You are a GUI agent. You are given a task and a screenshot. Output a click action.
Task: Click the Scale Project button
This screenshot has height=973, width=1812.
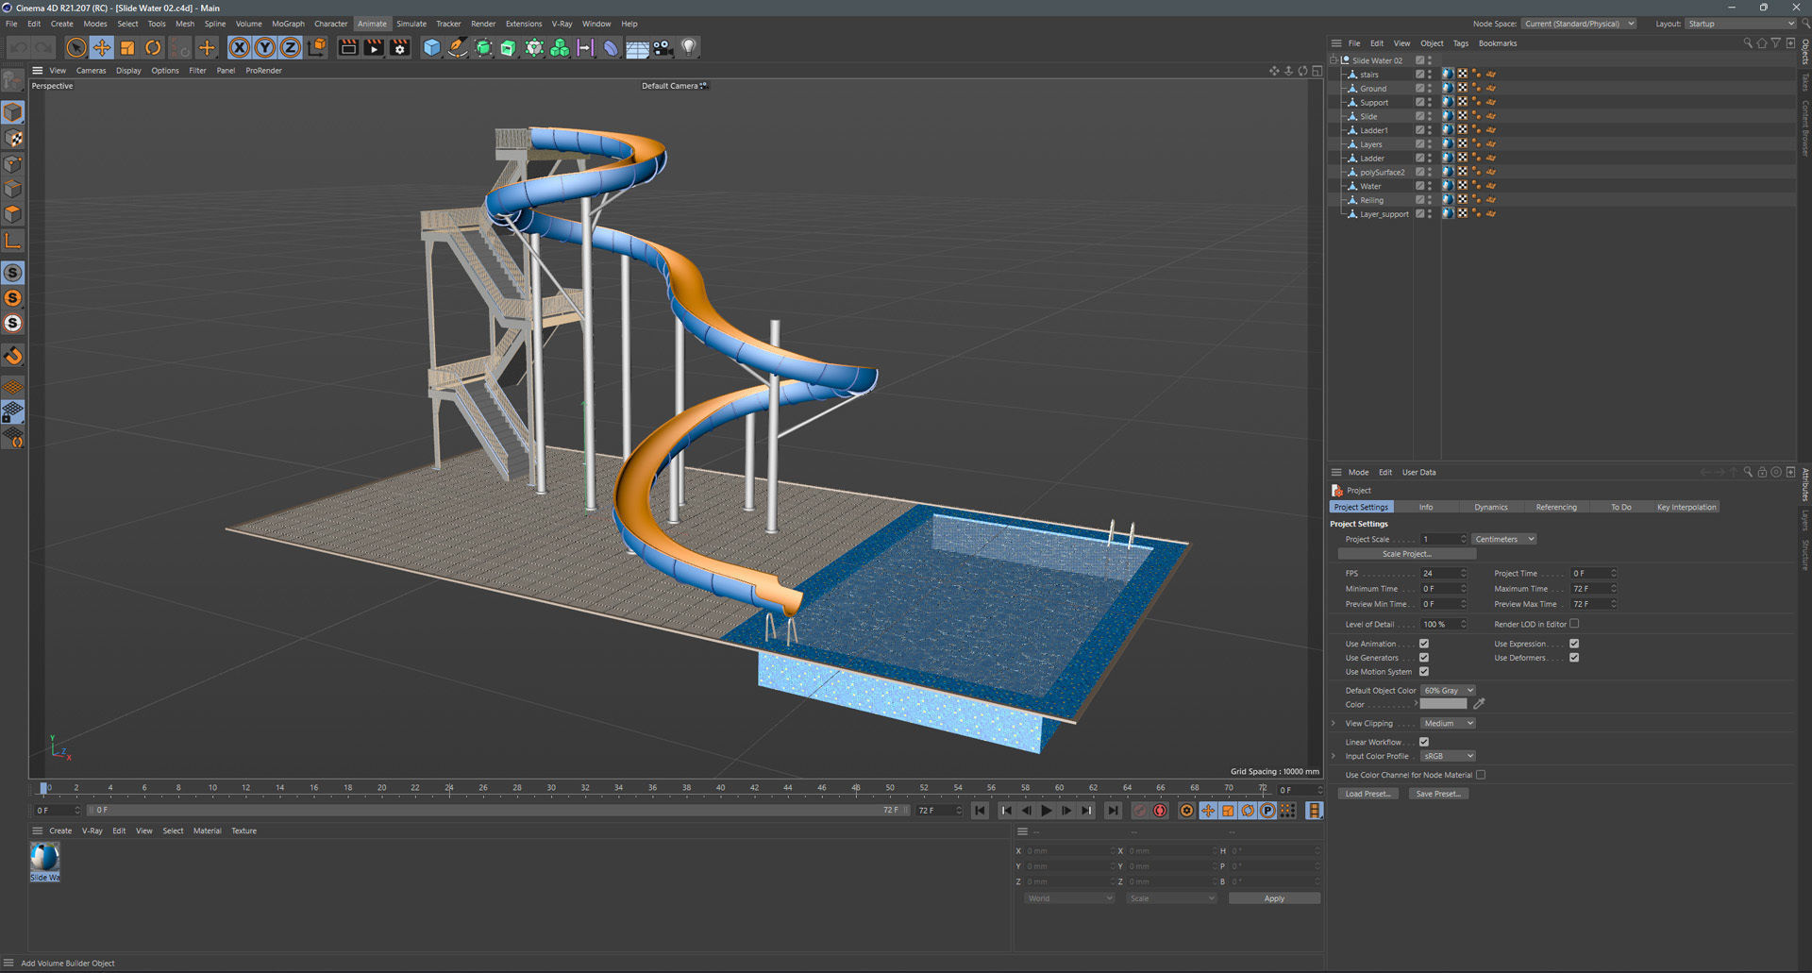point(1407,554)
